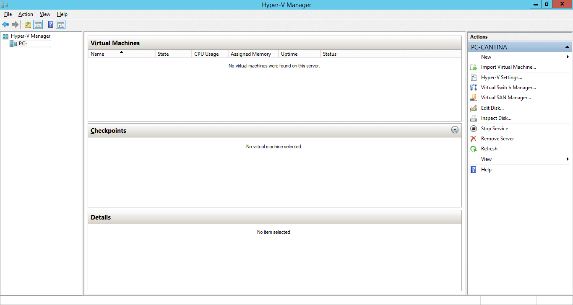This screenshot has height=305, width=573.
Task: Open Hyper-V Settings from Actions pane
Action: click(x=501, y=78)
